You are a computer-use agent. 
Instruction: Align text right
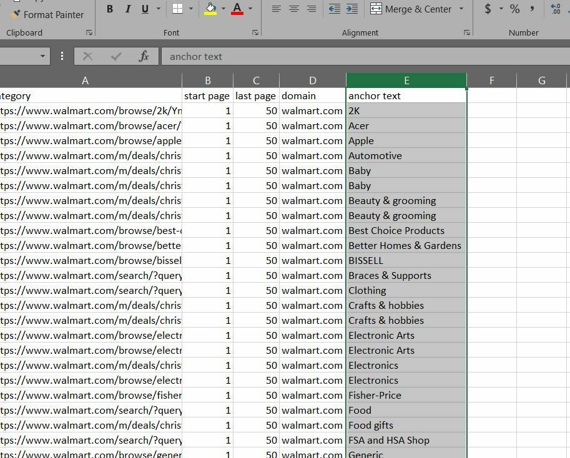(312, 9)
